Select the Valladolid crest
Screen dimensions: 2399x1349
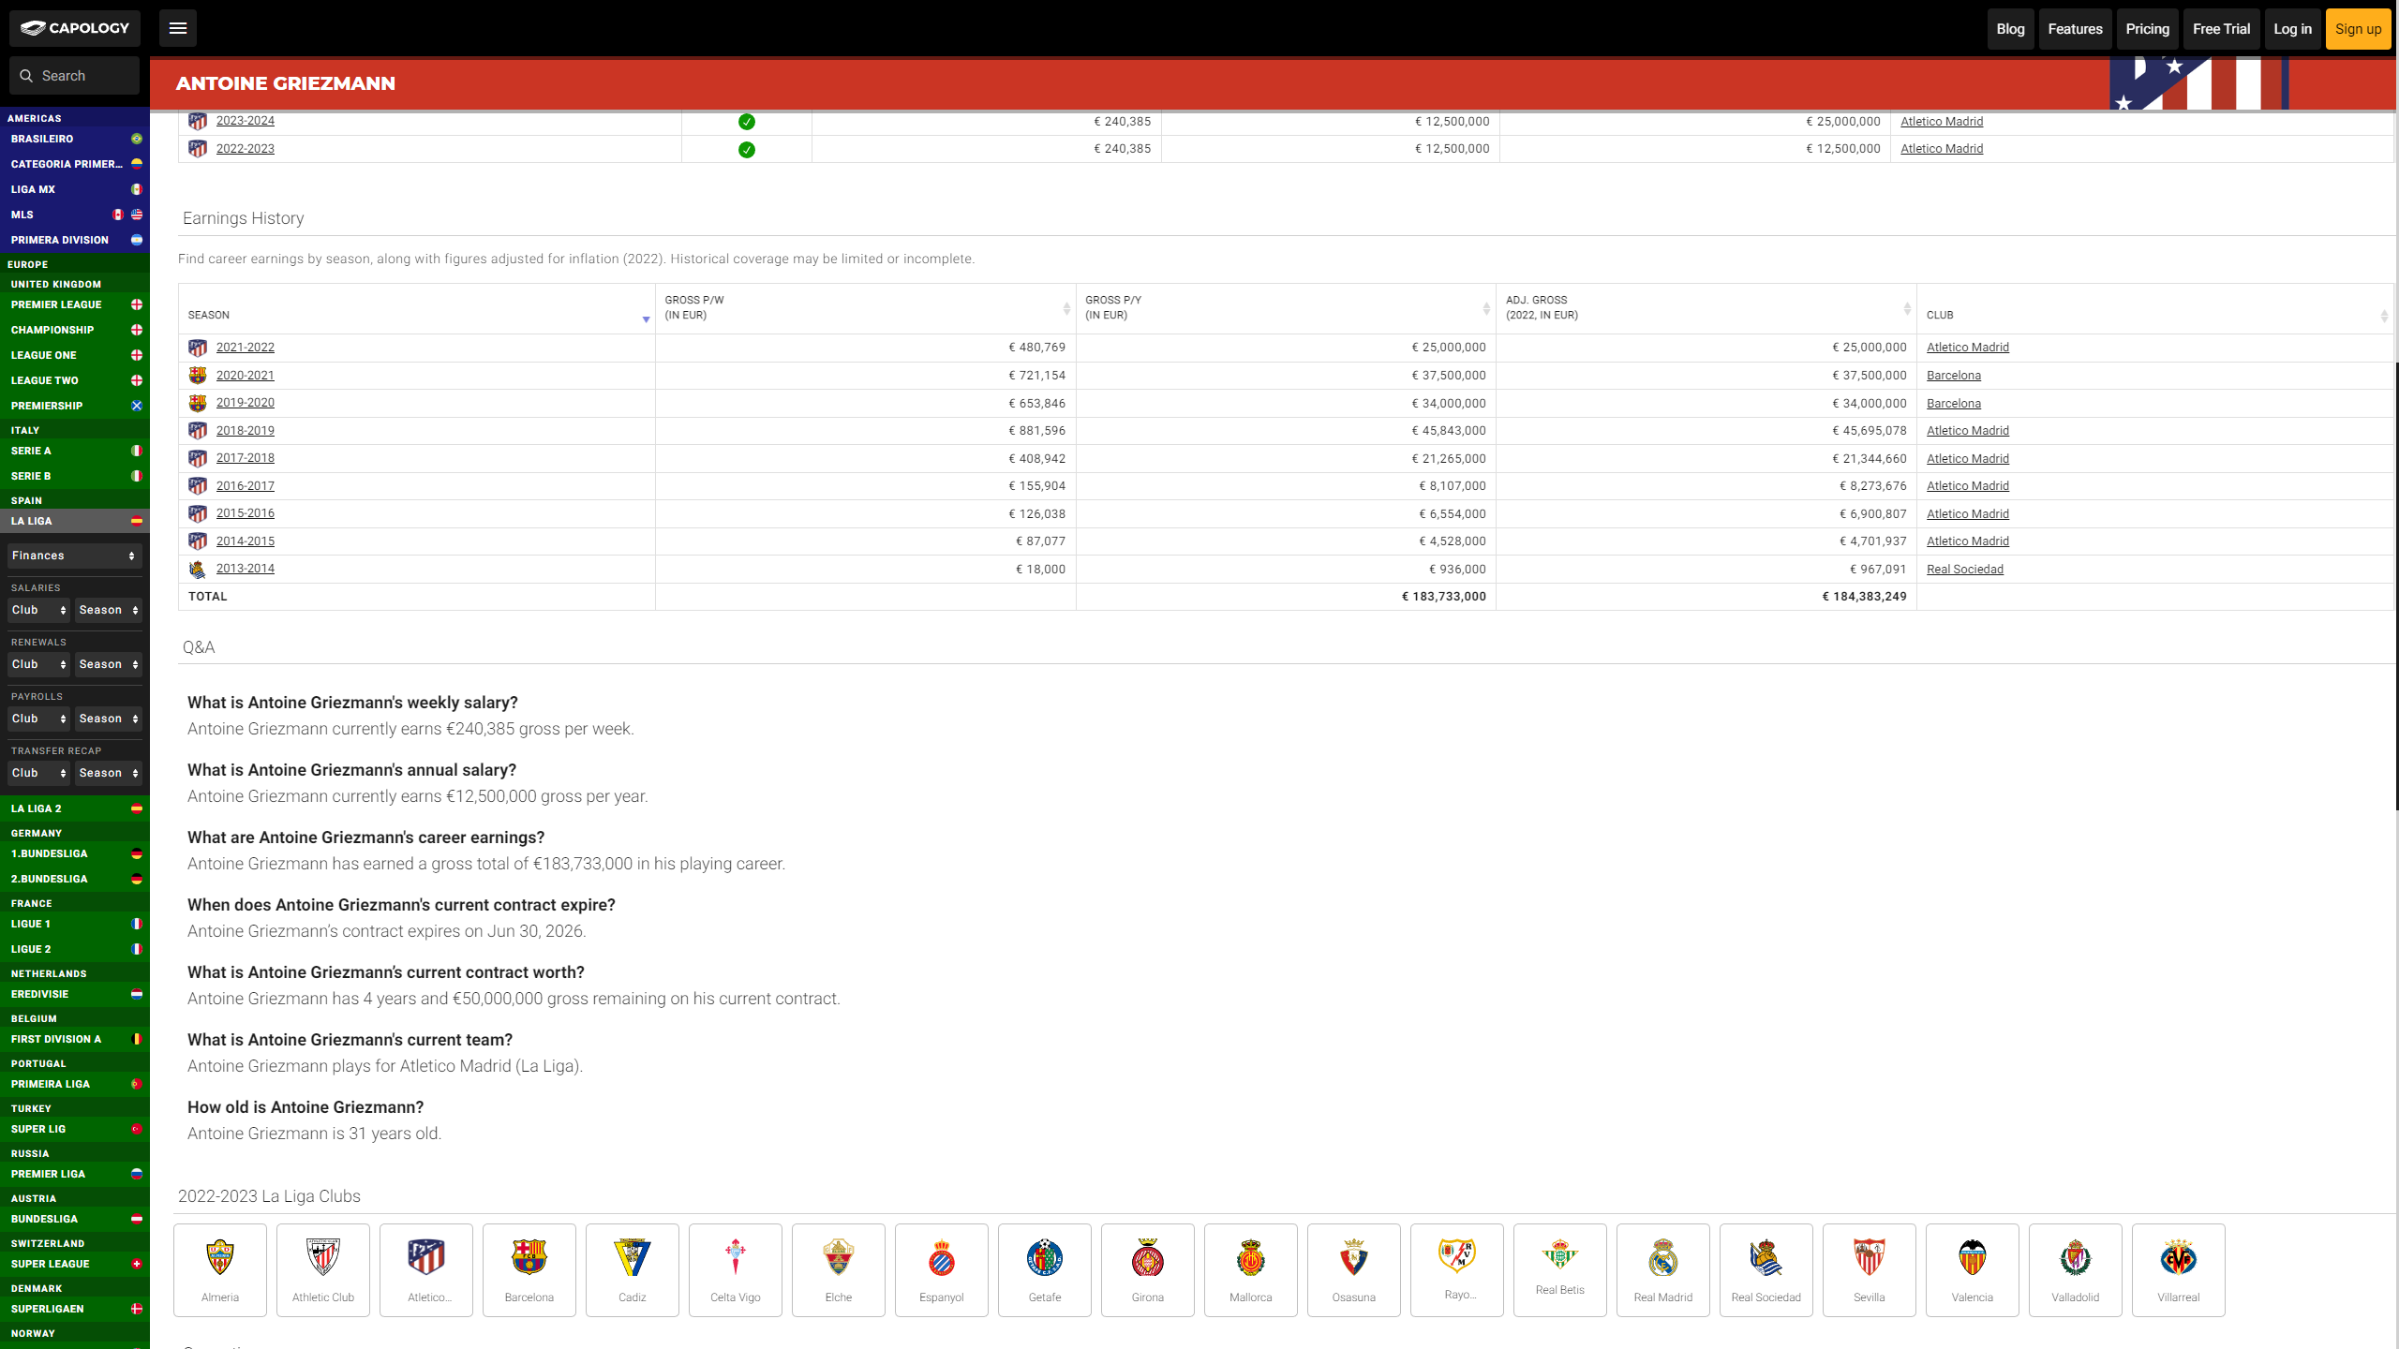[x=2076, y=1257]
